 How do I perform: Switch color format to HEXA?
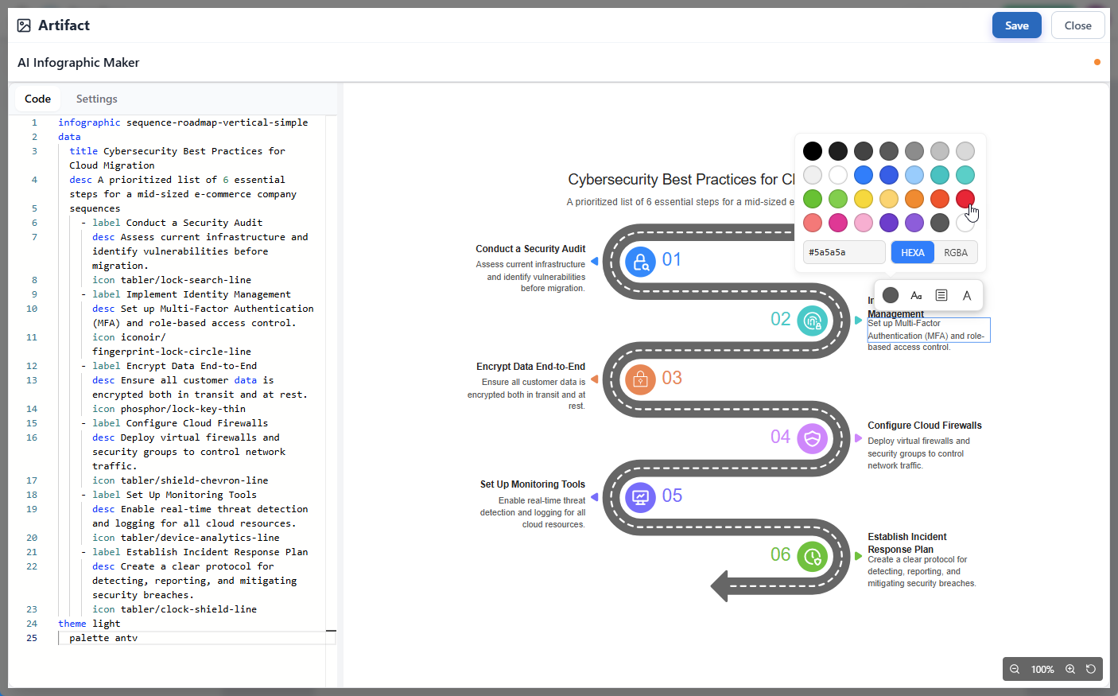pyautogui.click(x=913, y=252)
